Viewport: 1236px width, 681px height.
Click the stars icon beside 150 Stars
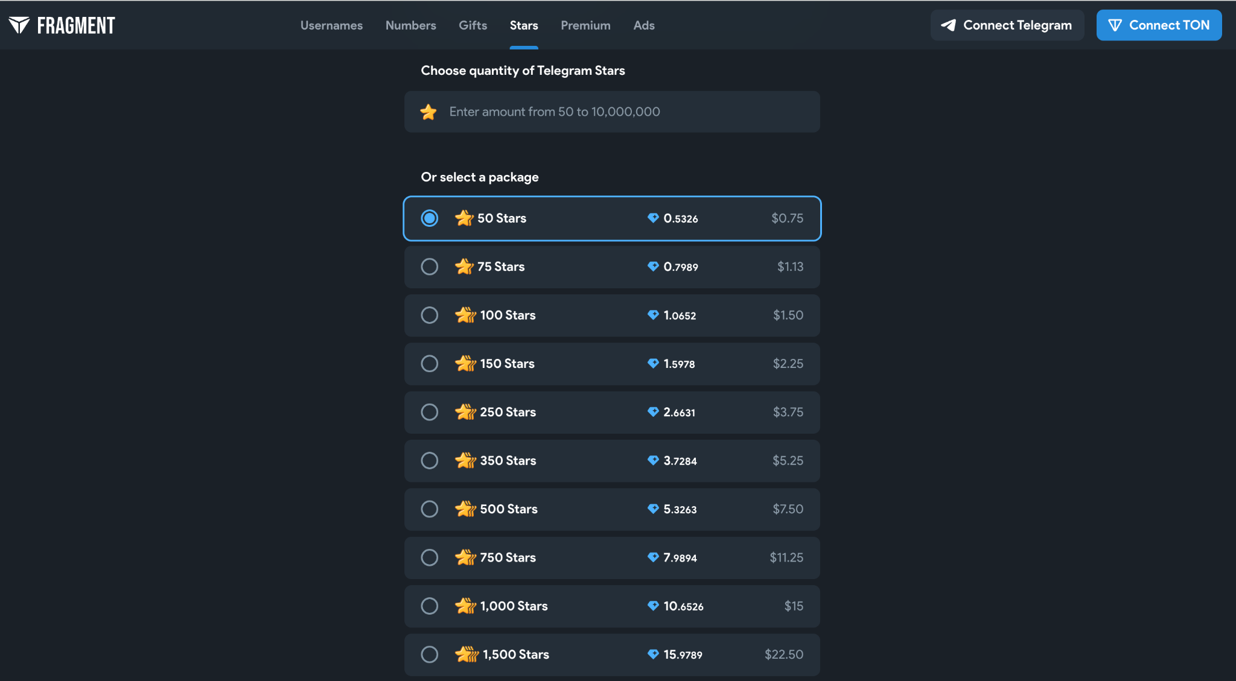tap(465, 363)
